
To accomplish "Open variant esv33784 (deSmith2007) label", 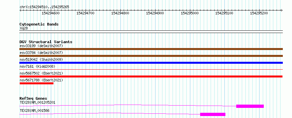I will pos(41,53).
